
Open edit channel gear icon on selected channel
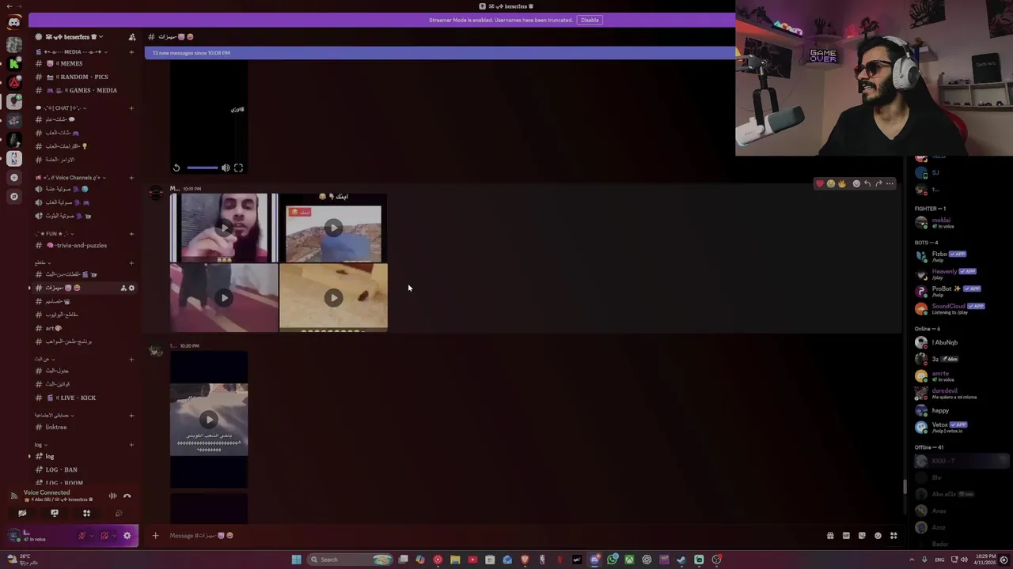click(x=131, y=288)
